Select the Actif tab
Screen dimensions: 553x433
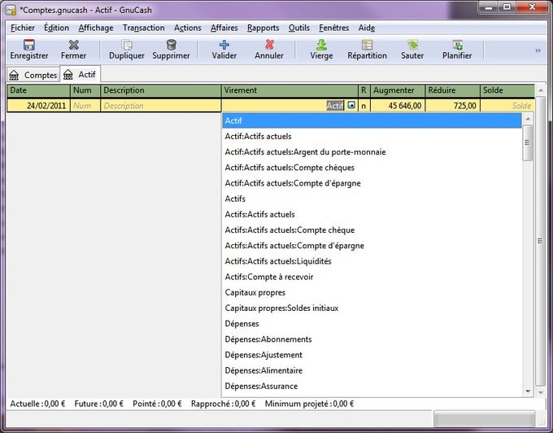pos(81,74)
